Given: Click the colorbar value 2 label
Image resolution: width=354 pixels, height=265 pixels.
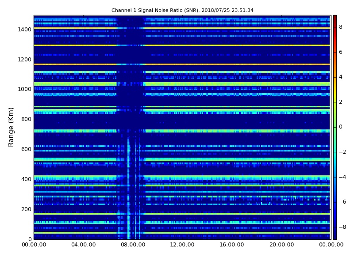Looking at the screenshot, I should click(x=341, y=102).
